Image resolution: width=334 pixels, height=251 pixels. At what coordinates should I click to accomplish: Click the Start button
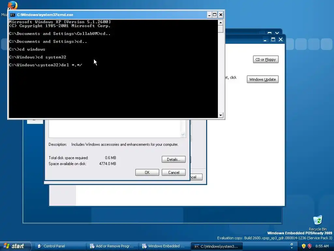click(16, 246)
